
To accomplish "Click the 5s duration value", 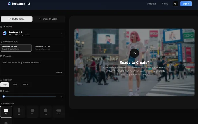I will (x=61, y=96).
